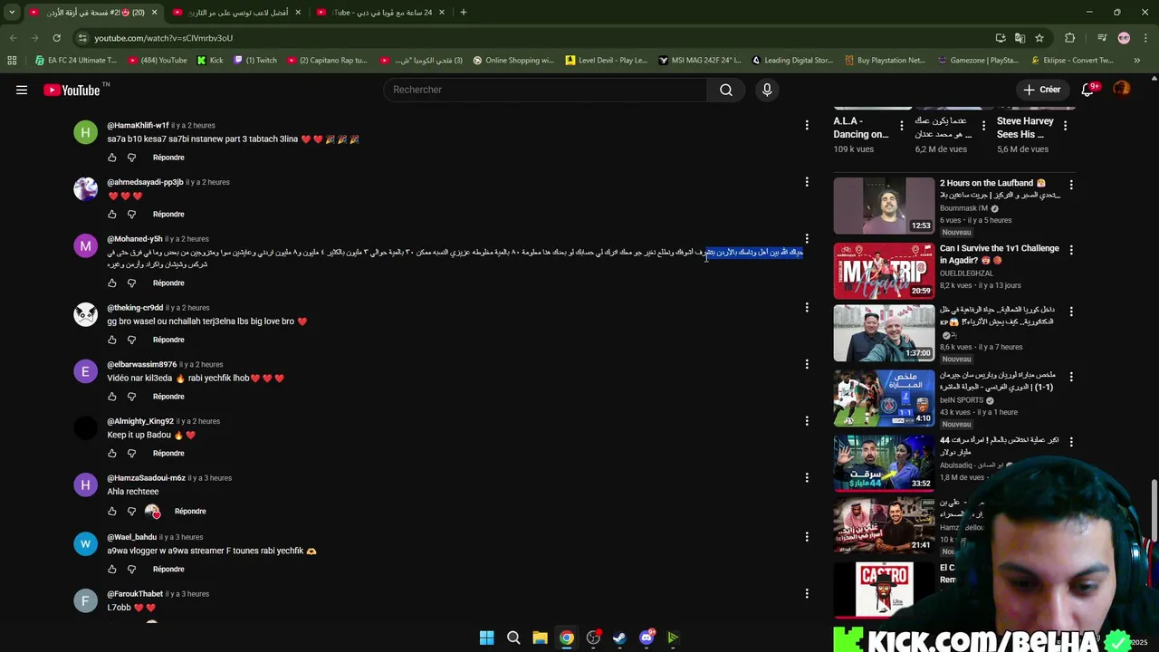Screen dimensions: 1159x652
Task: Open the Chrome extensions puzzle icon
Action: coord(1070,38)
